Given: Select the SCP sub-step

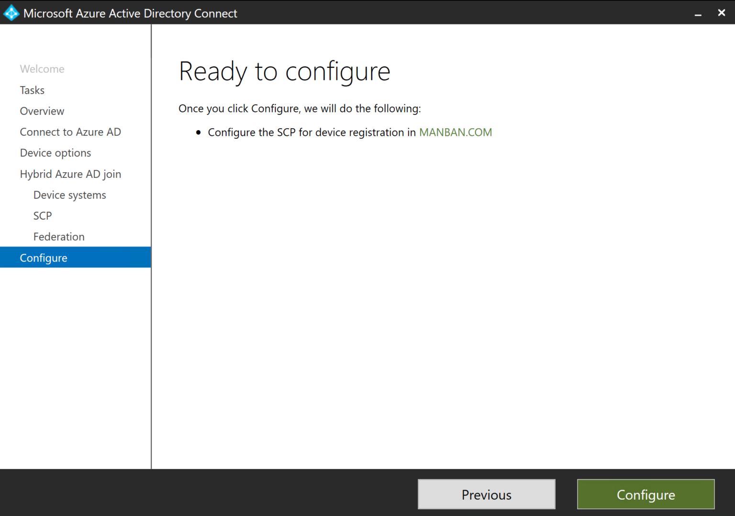Looking at the screenshot, I should (x=43, y=216).
